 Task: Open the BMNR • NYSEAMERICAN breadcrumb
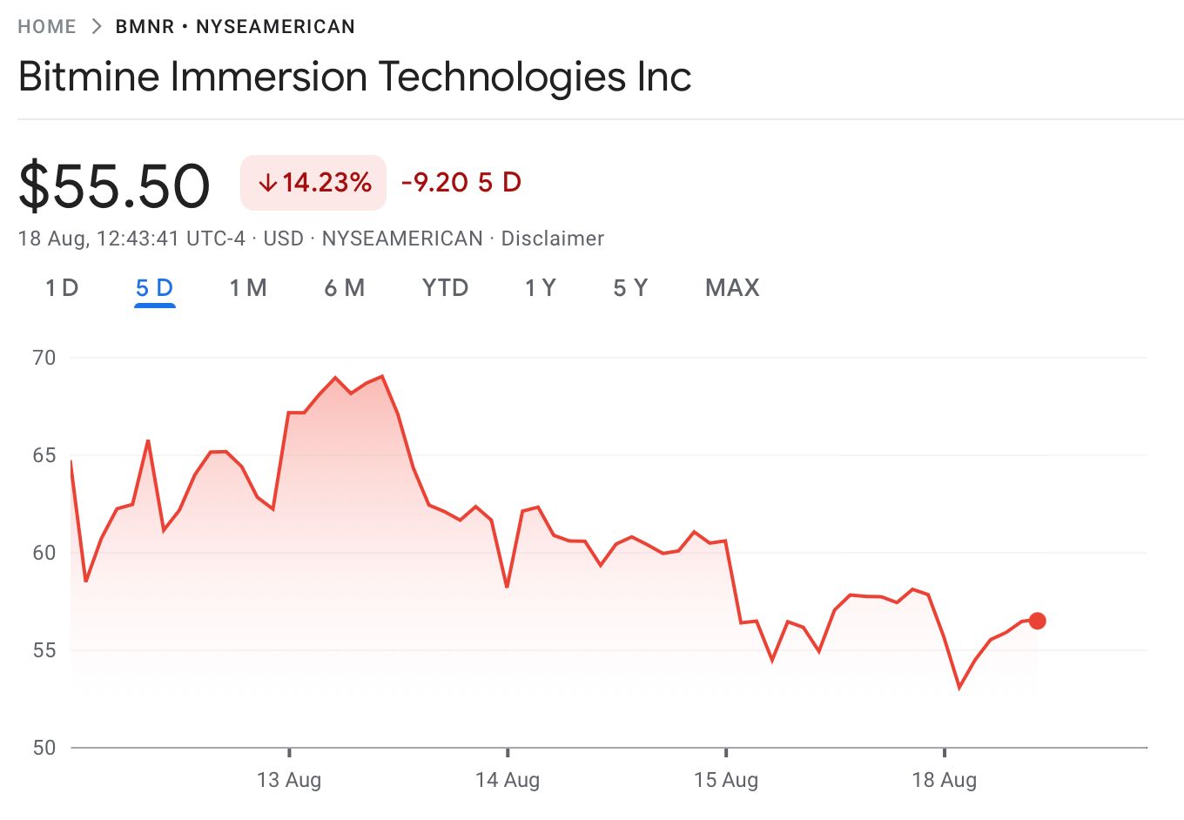pos(235,27)
